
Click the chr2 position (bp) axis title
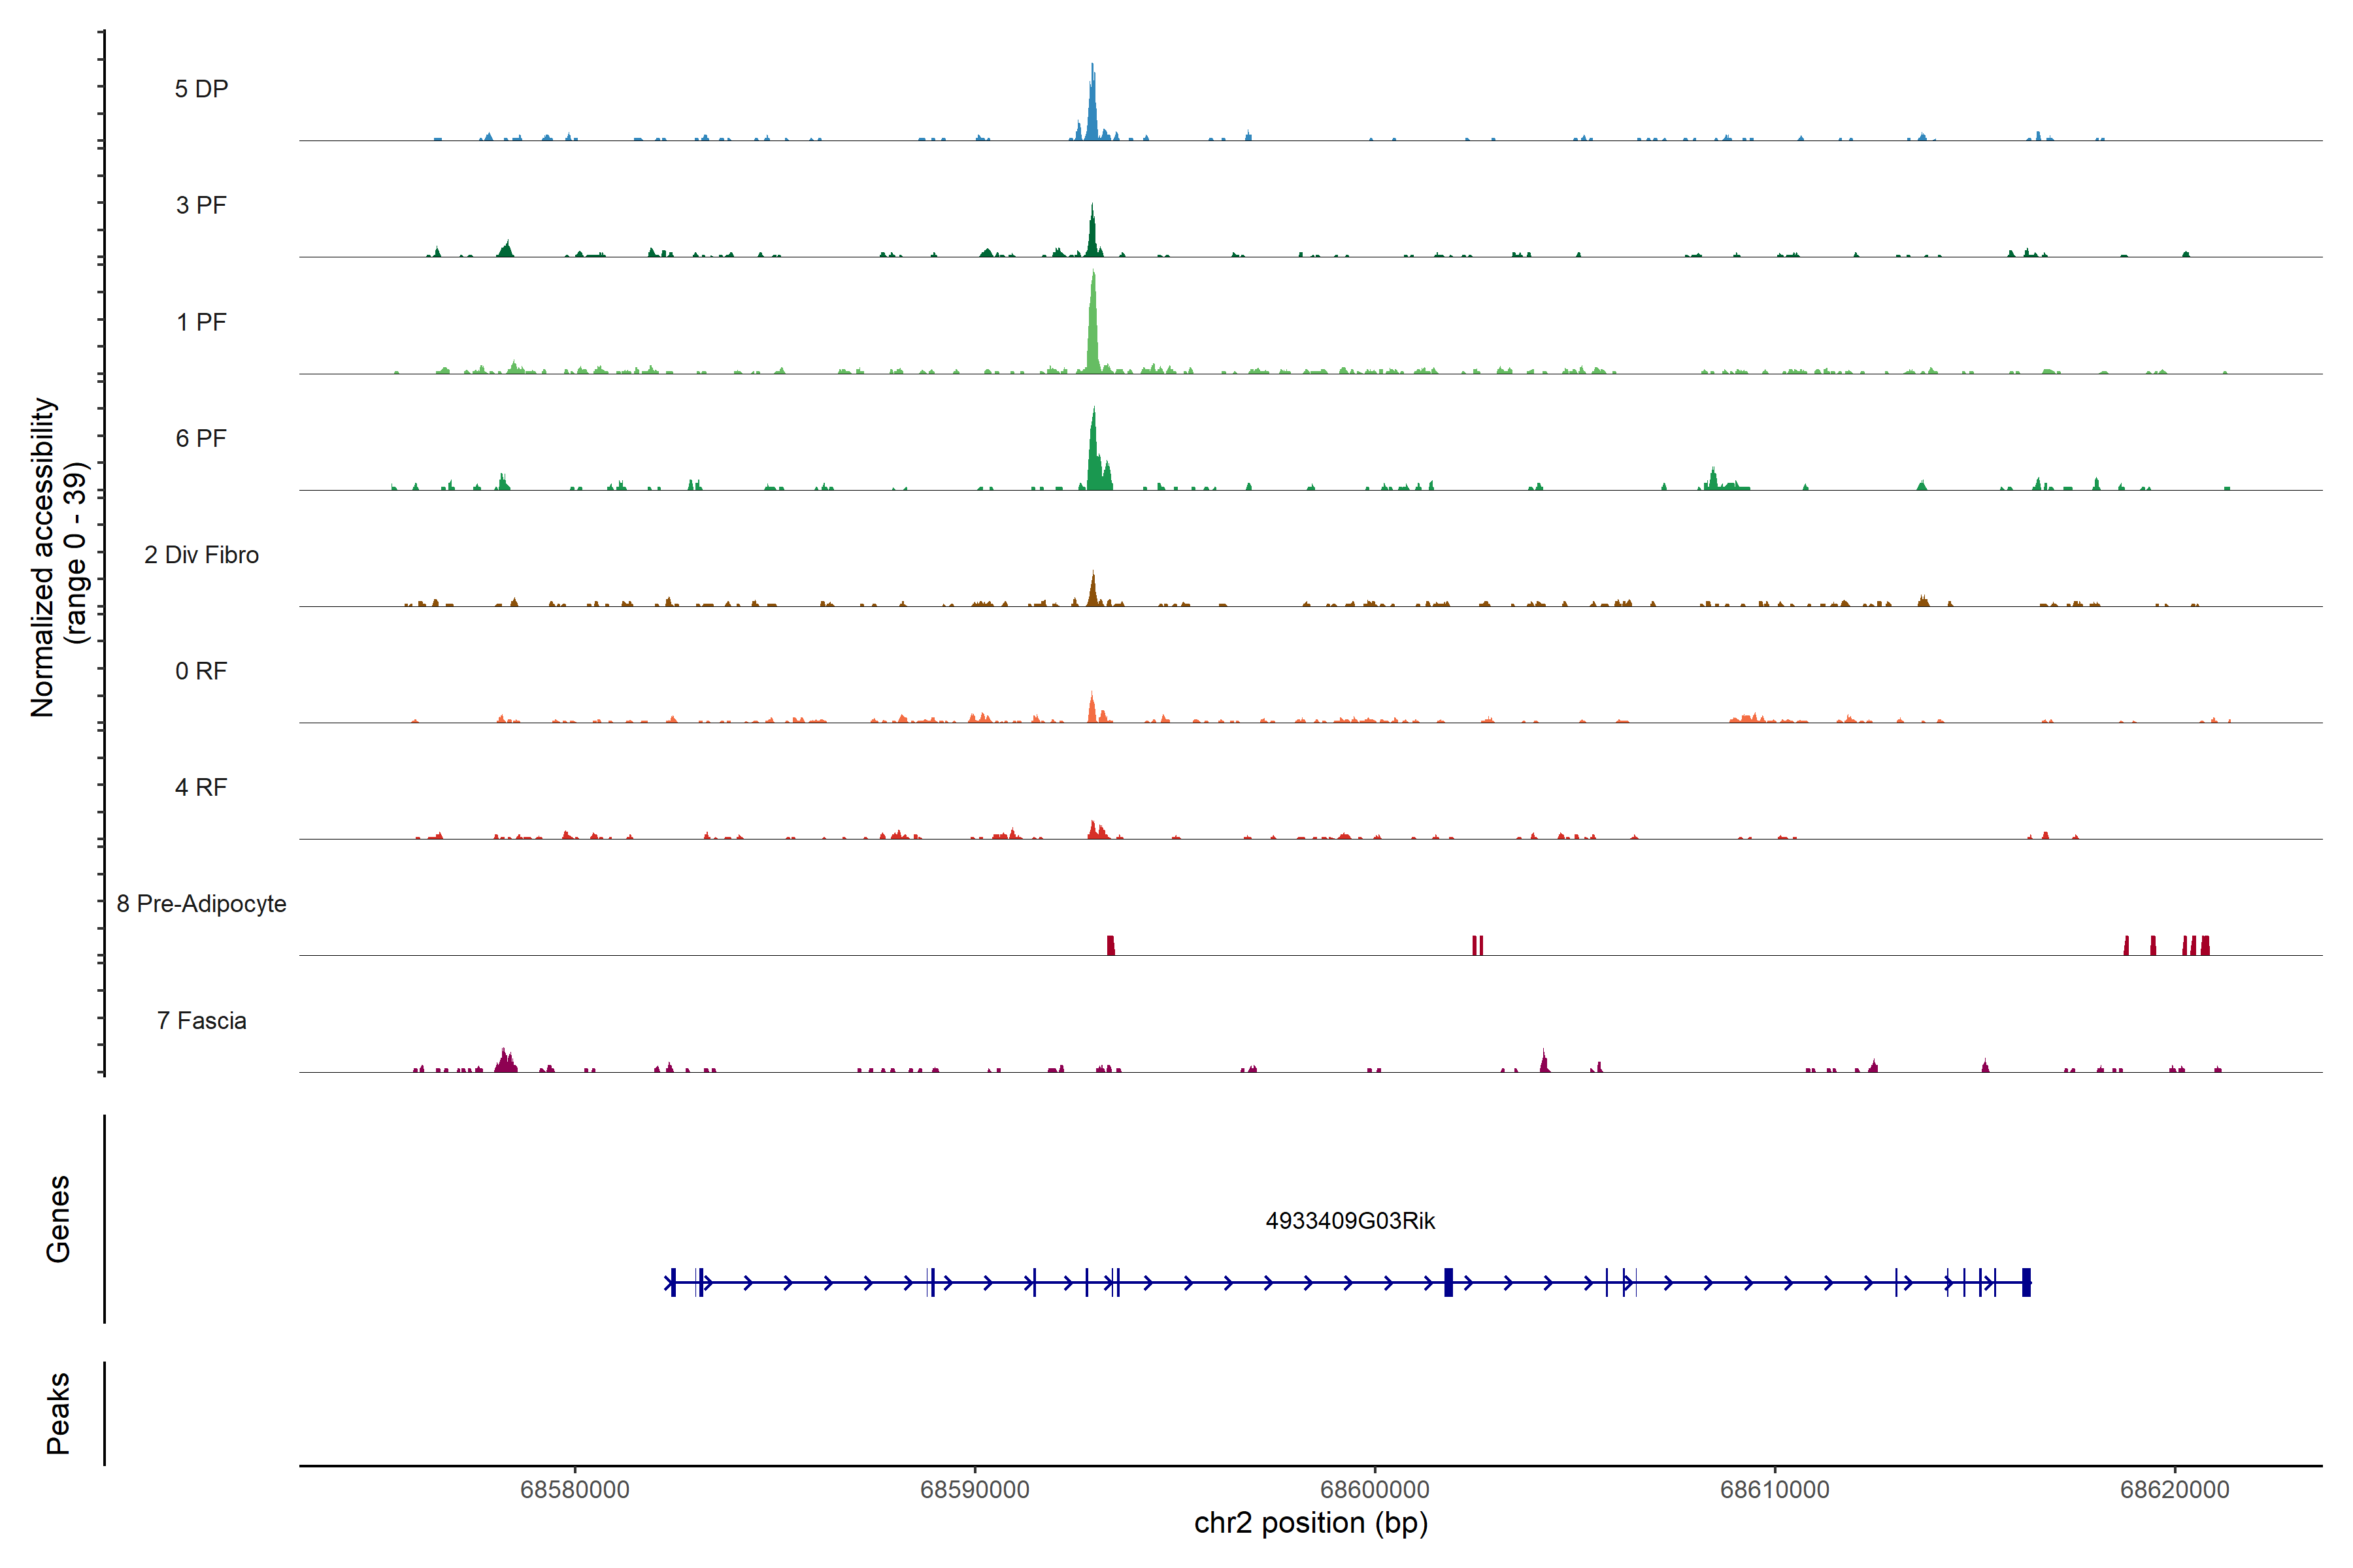(1310, 1523)
